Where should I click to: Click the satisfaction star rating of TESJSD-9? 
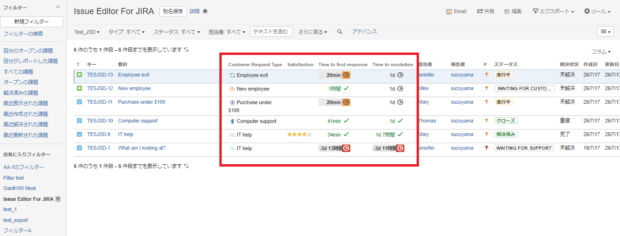pos(300,135)
